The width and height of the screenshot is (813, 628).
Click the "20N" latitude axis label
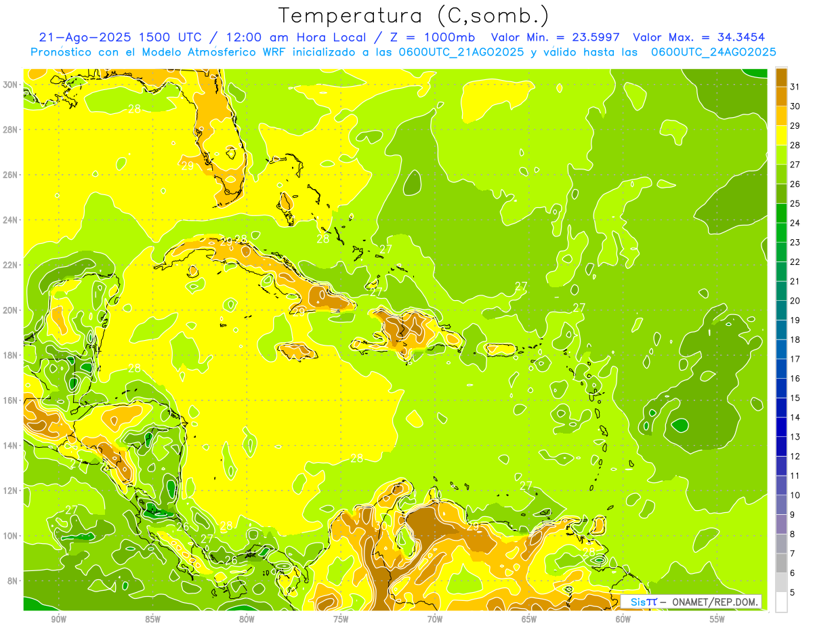pos(11,310)
